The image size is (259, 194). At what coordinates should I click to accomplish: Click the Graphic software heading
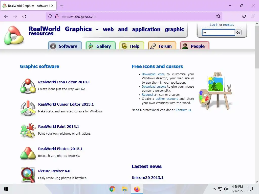click(x=39, y=66)
